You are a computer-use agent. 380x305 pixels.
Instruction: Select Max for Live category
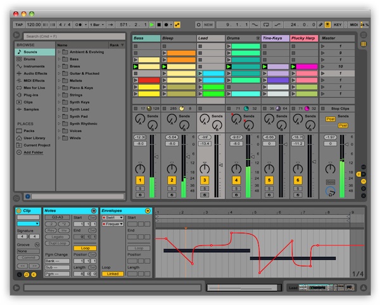pyautogui.click(x=35, y=88)
